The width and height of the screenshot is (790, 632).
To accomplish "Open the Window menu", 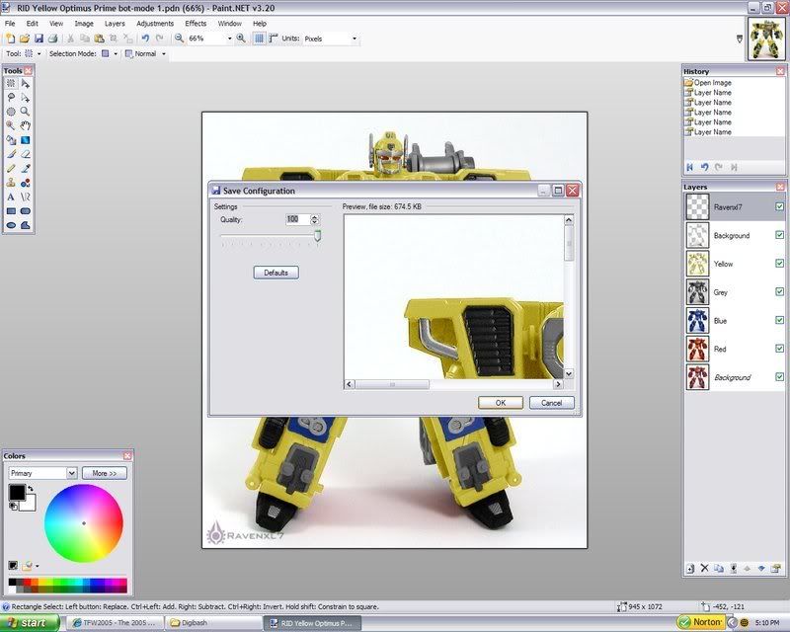I will [x=230, y=24].
